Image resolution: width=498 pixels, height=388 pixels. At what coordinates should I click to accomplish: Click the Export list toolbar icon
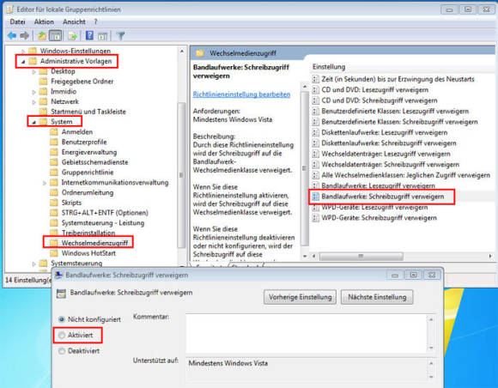click(x=72, y=36)
